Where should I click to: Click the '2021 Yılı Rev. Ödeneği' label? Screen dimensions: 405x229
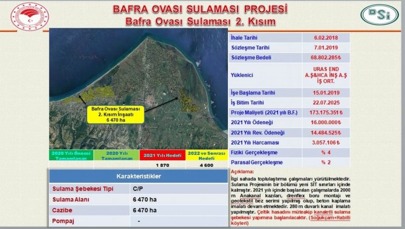258,133
